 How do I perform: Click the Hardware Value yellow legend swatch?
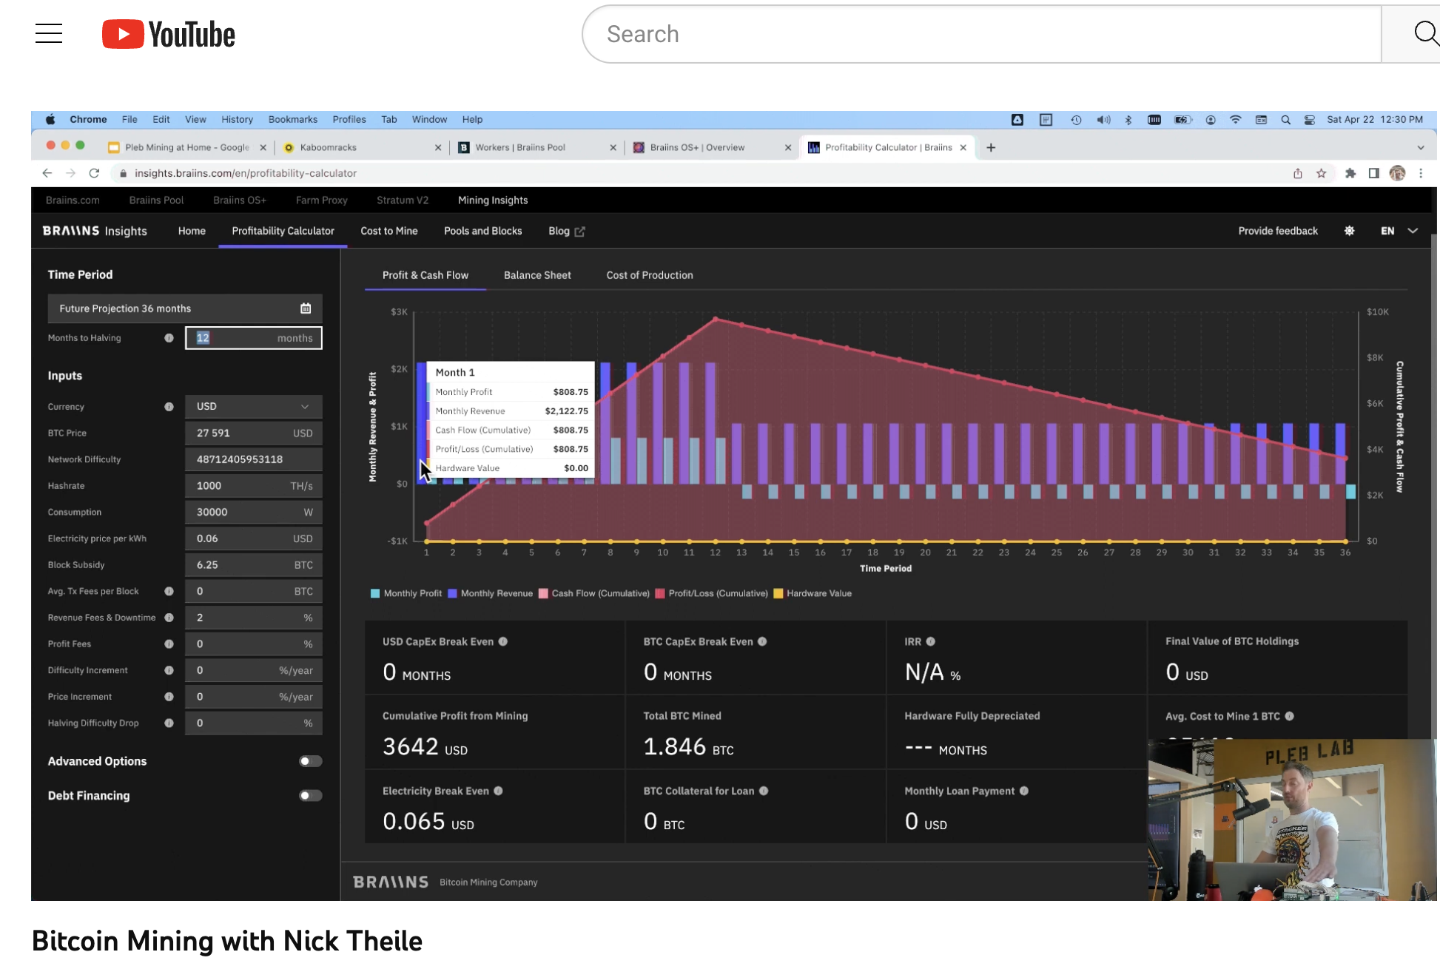click(778, 593)
